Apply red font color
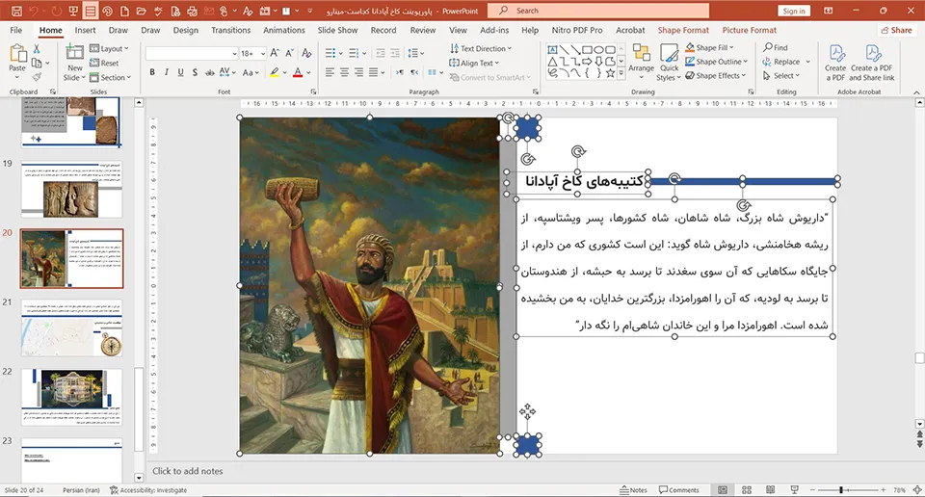The image size is (925, 497). tap(298, 72)
